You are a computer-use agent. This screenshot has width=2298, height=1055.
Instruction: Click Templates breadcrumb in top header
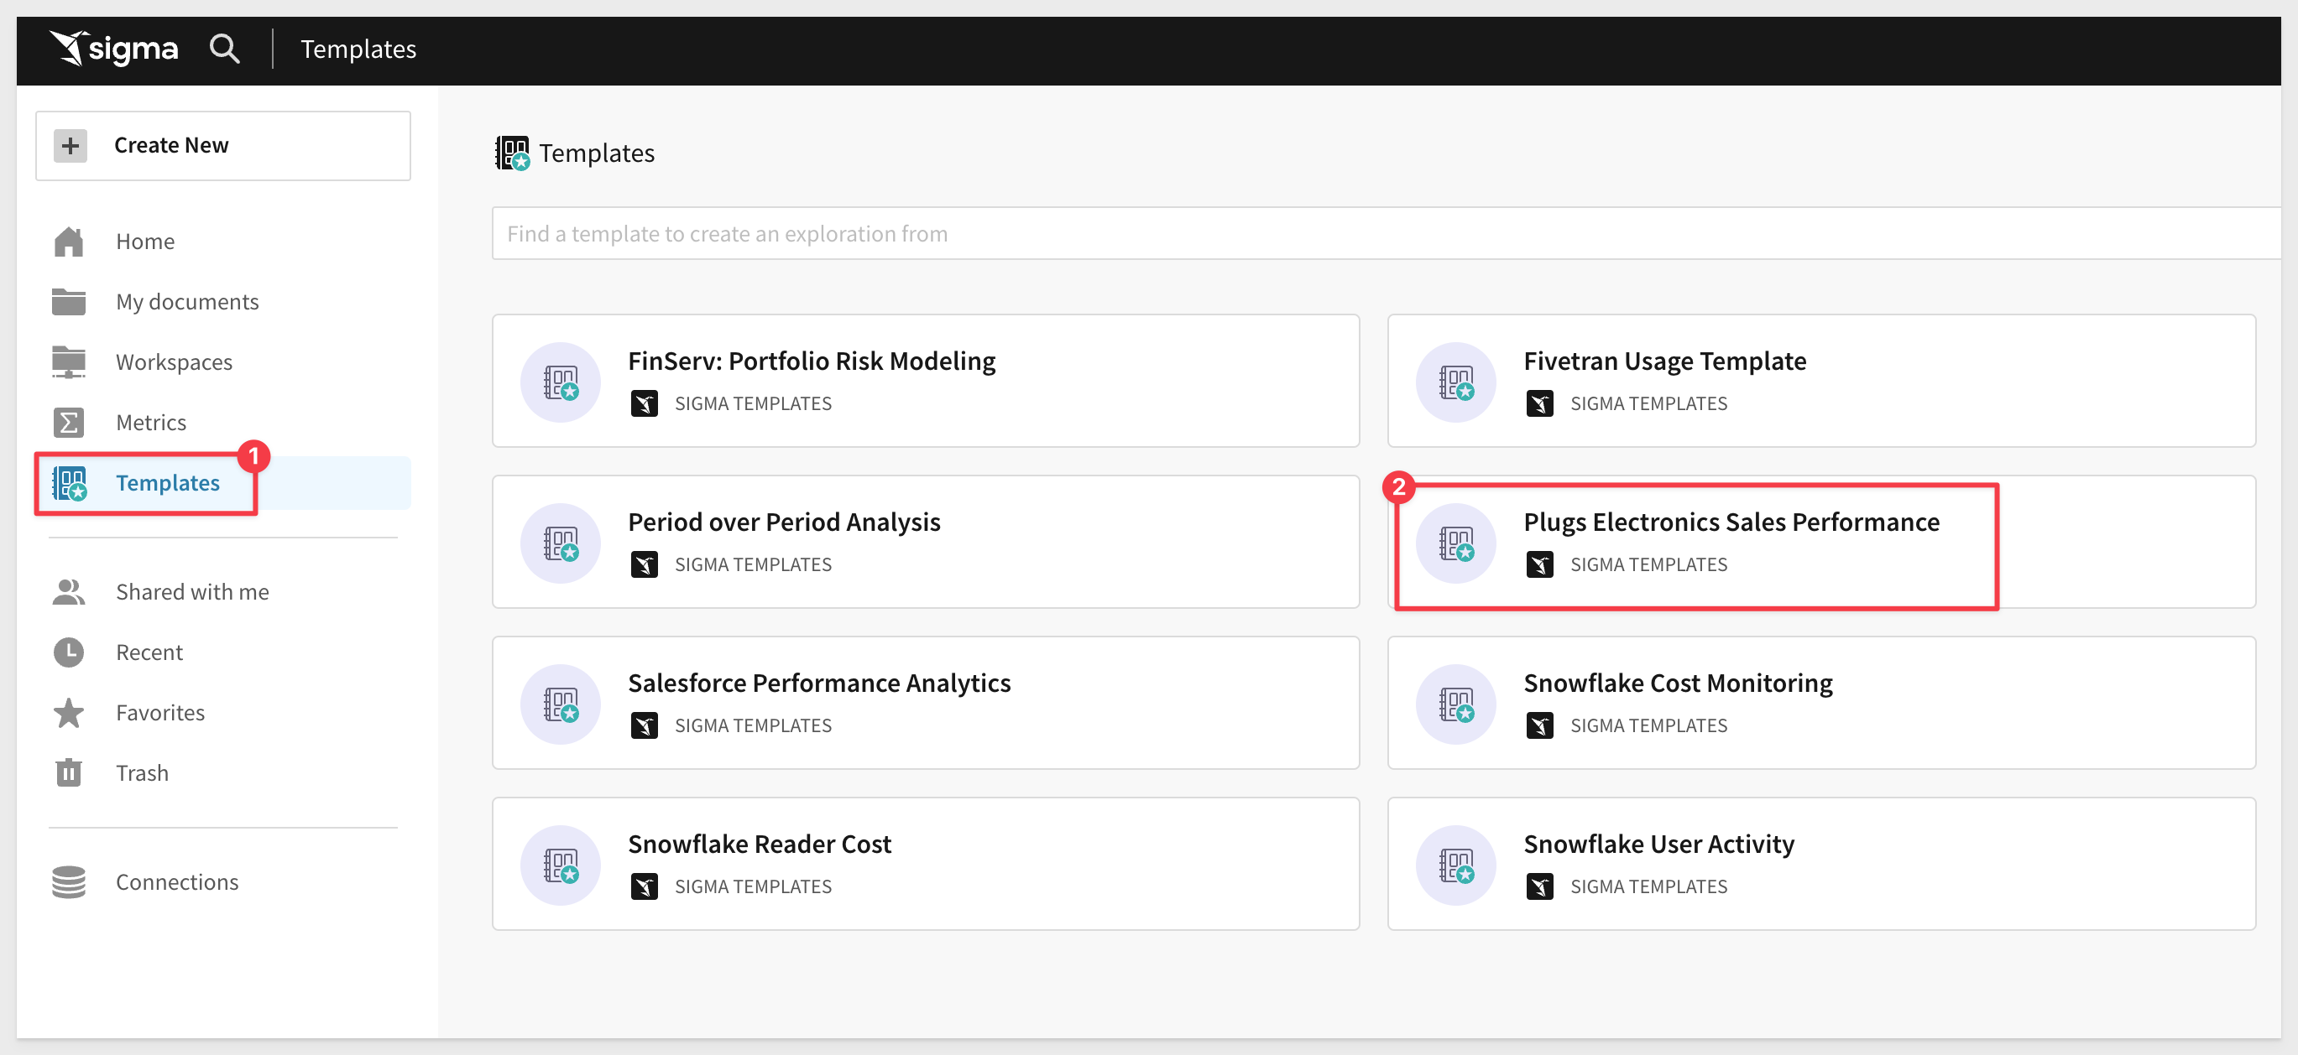tap(358, 49)
